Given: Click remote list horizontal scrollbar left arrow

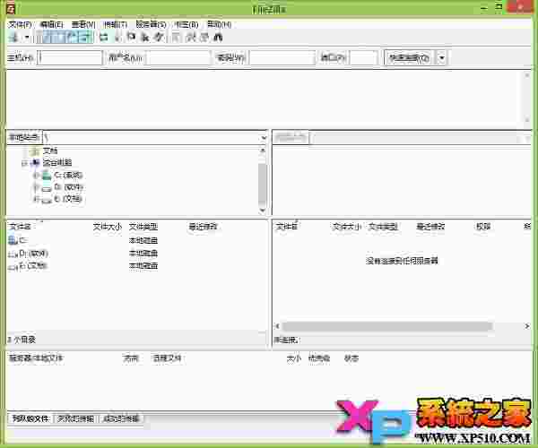Looking at the screenshot, I should click(x=277, y=326).
